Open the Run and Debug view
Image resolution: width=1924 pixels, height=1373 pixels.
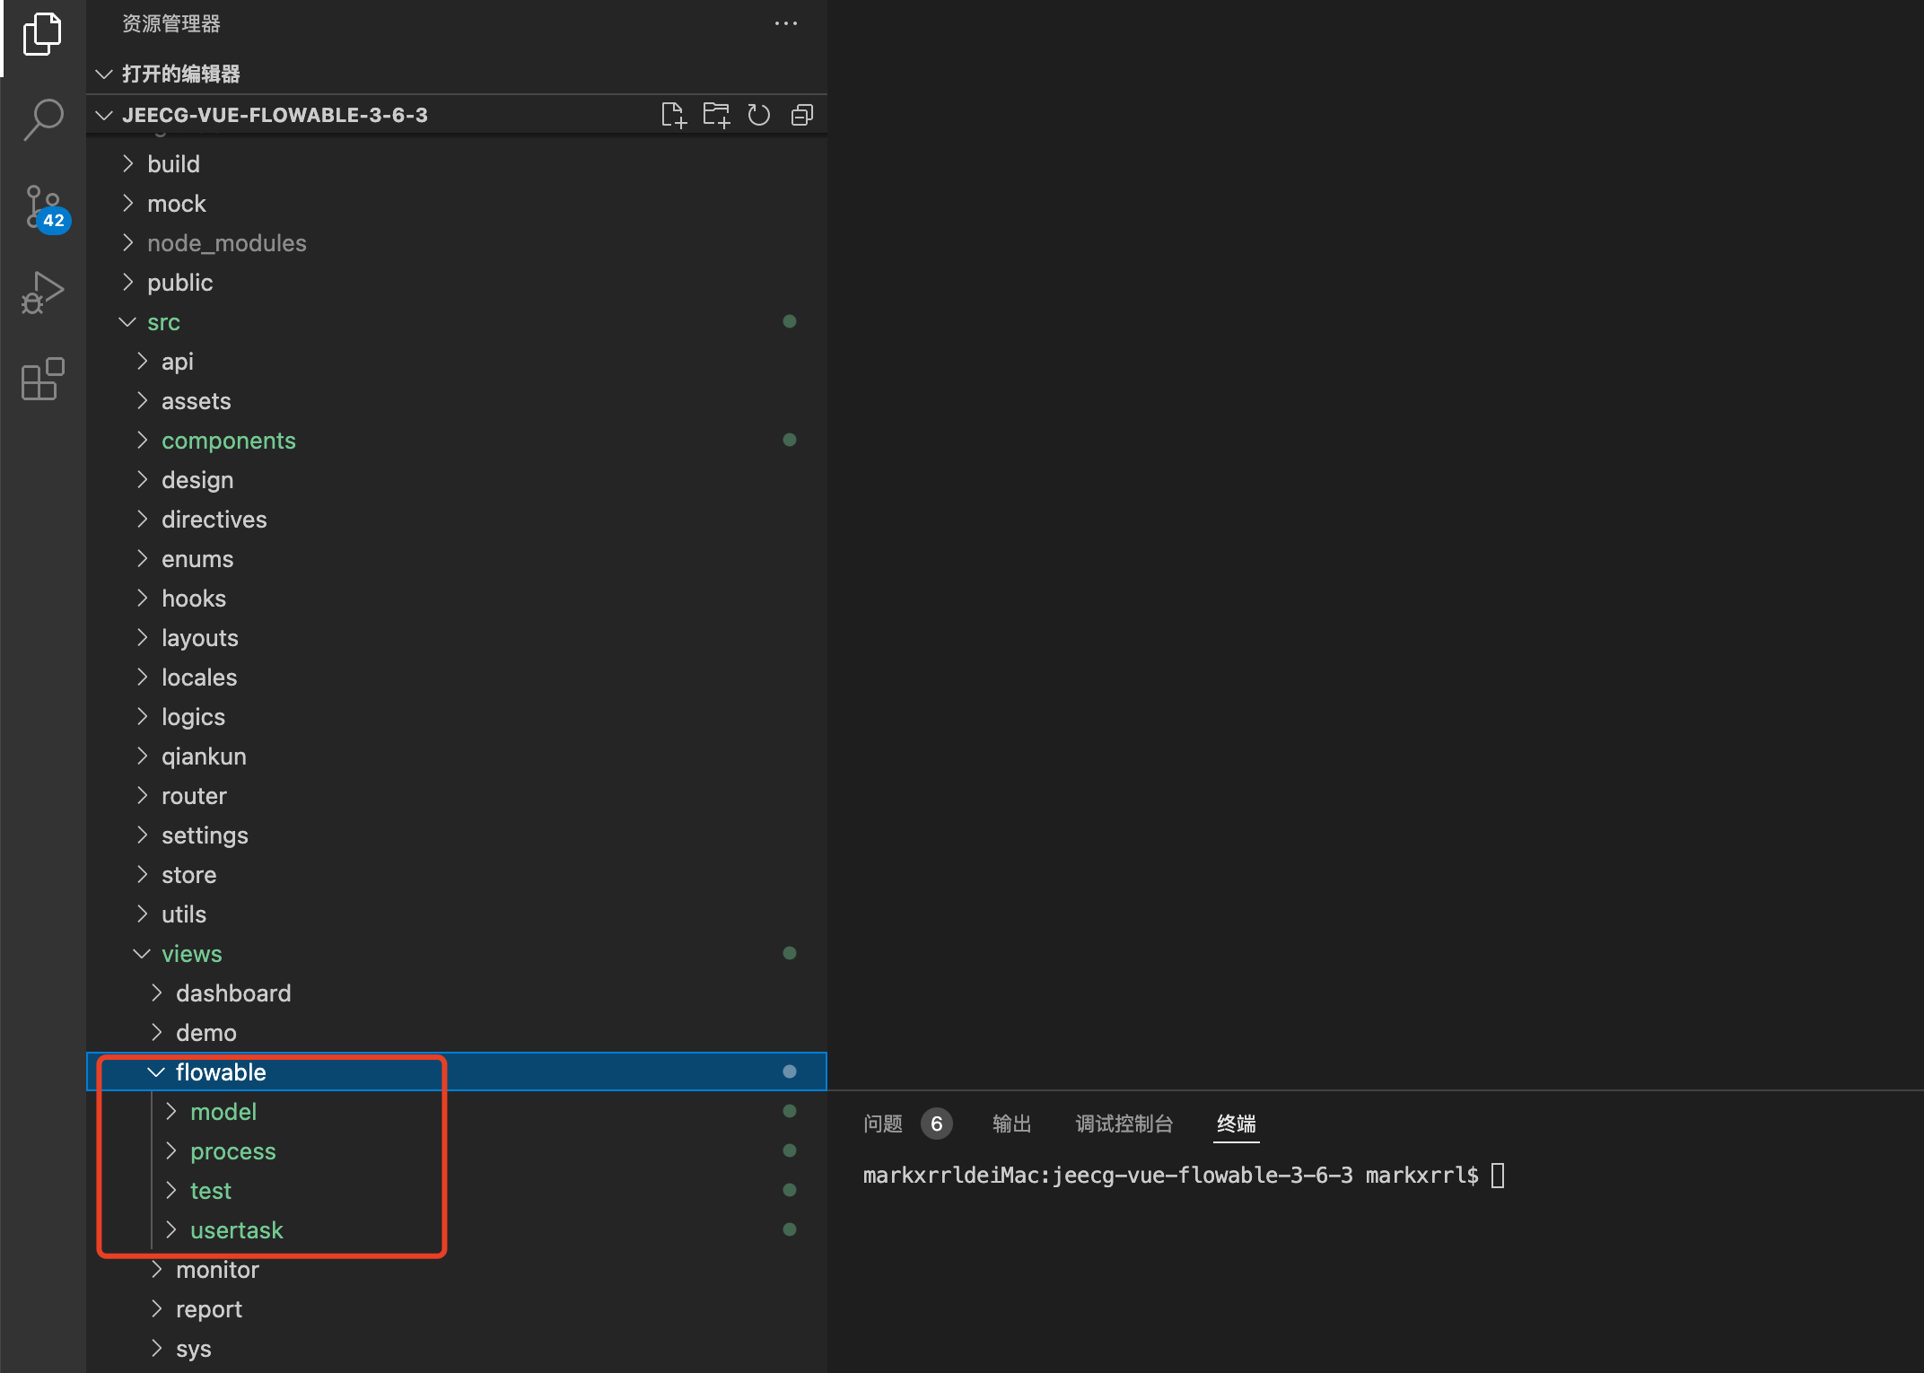tap(42, 293)
